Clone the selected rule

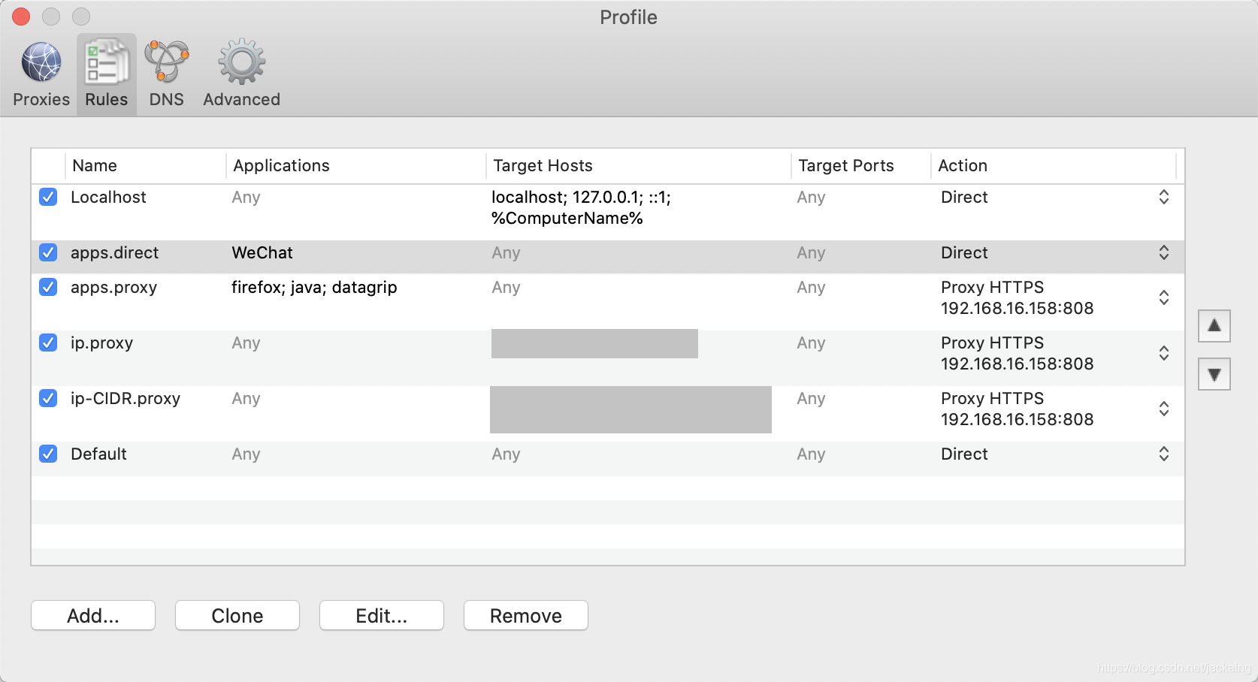237,615
